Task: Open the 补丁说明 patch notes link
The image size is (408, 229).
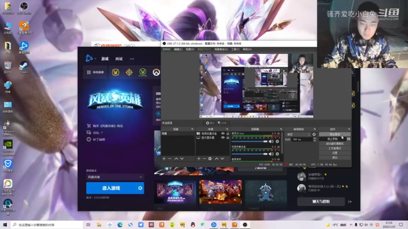Action: 99,139
